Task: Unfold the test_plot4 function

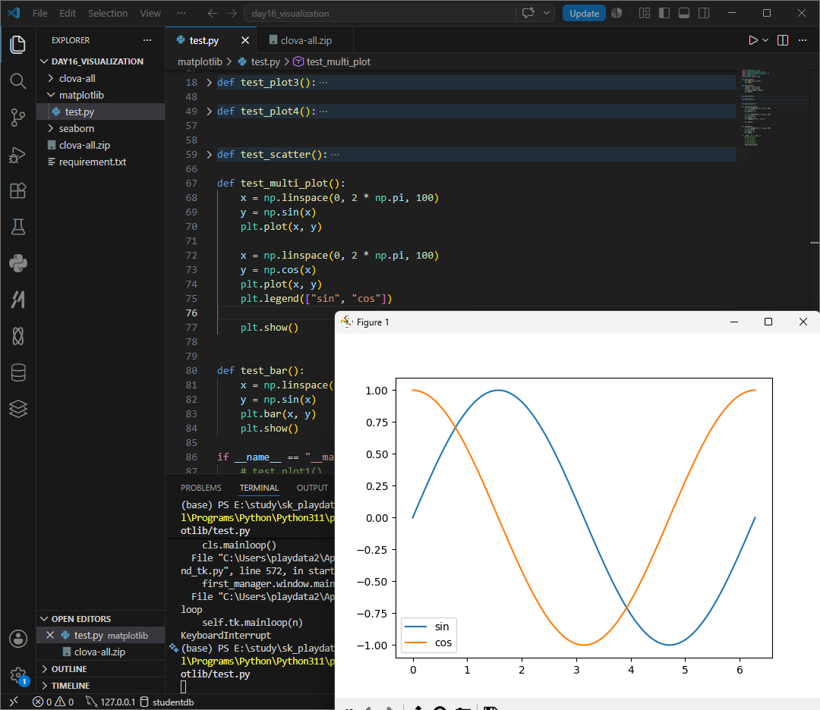Action: (210, 112)
